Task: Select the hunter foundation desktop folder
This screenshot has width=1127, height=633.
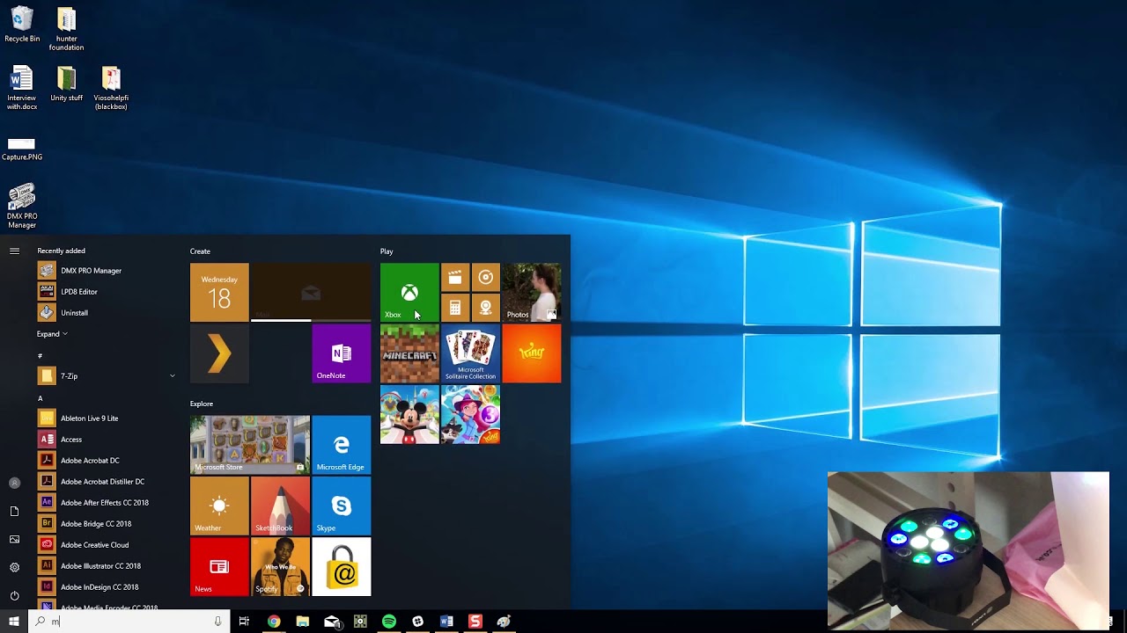Action: click(66, 29)
